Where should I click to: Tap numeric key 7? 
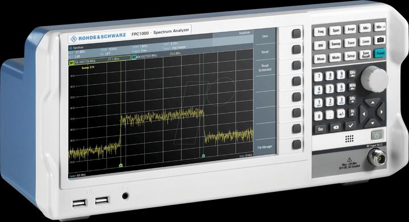[x=318, y=77]
